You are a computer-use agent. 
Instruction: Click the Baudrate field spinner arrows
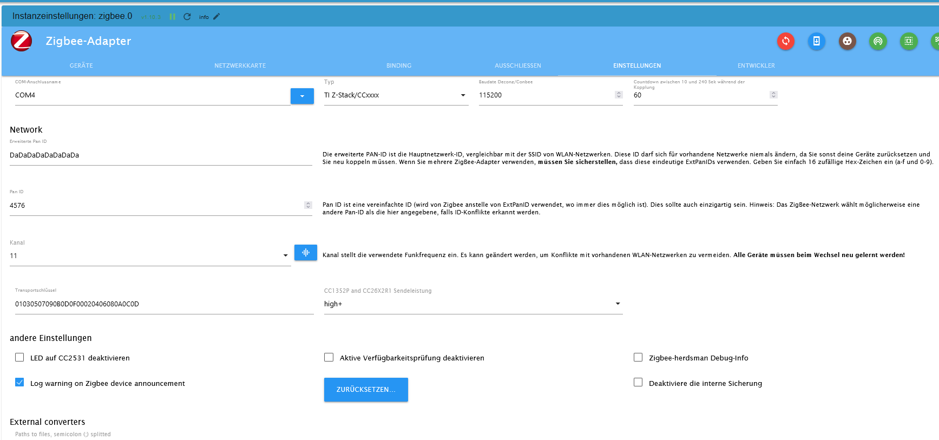click(619, 95)
